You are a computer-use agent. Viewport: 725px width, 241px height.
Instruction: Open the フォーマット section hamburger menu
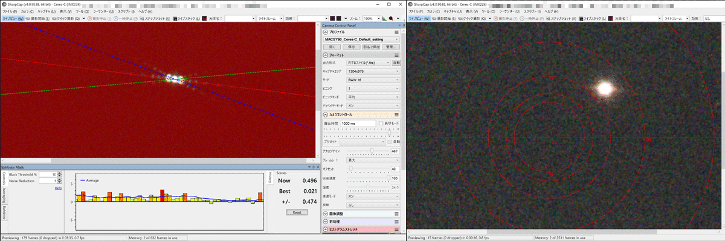(x=397, y=55)
